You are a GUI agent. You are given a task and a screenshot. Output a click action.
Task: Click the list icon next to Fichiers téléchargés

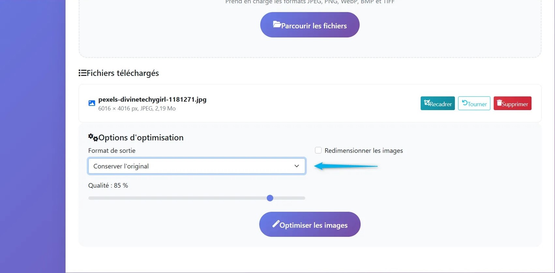coord(82,73)
